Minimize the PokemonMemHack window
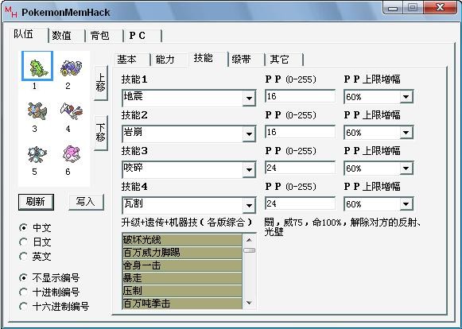Screen dimensions: 462x329 coord(393,8)
